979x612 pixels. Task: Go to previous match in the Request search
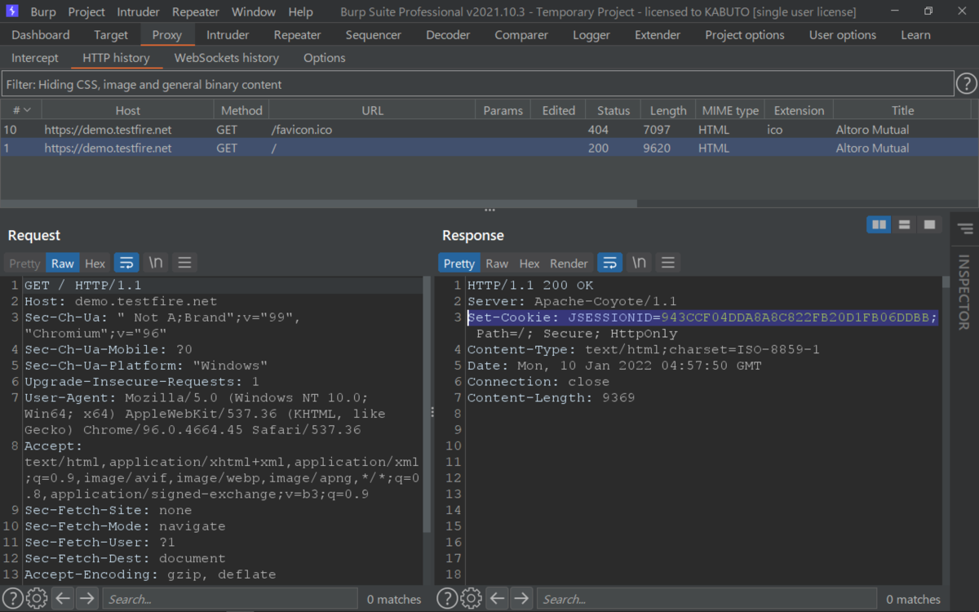click(64, 599)
